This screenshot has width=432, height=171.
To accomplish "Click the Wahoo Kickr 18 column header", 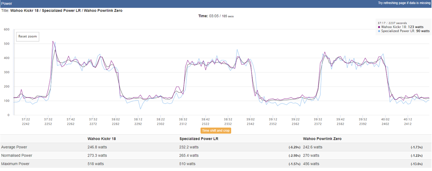I will point(102,138).
